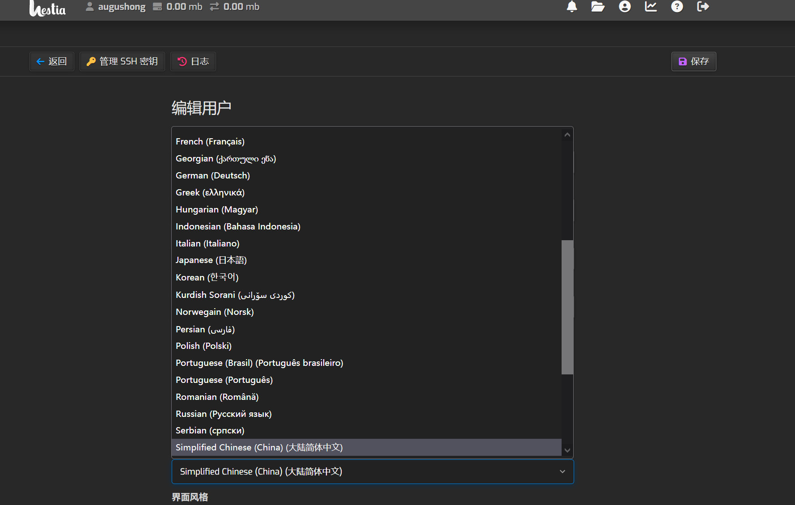Open the 日志 logs button
Screen dimensions: 795x505
coord(193,61)
